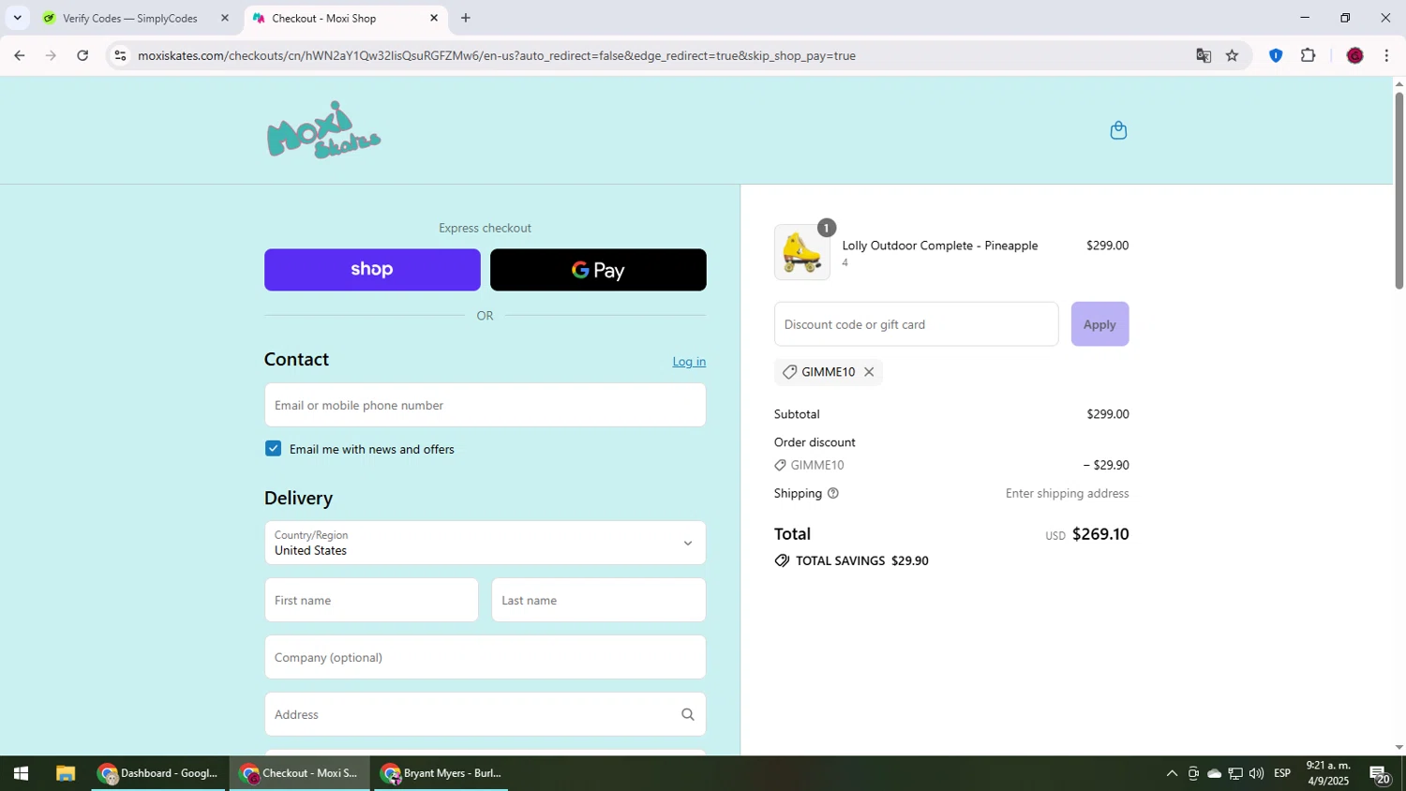The height and width of the screenshot is (791, 1406).
Task: Click the Lolly Outdoor skate thumbnail
Action: pos(802,252)
